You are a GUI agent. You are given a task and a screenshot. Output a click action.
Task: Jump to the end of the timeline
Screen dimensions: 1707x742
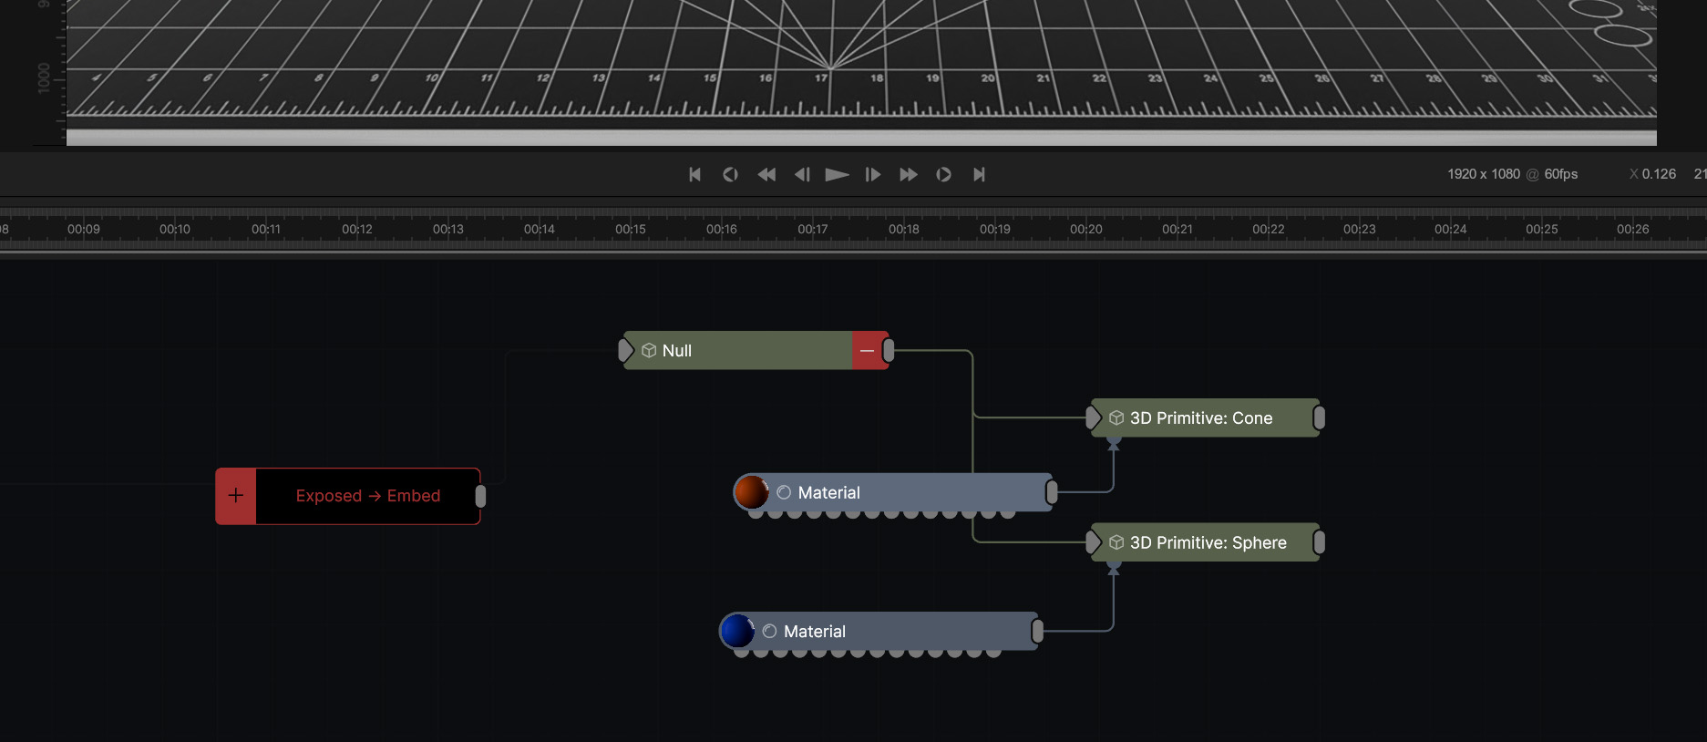[x=979, y=174]
